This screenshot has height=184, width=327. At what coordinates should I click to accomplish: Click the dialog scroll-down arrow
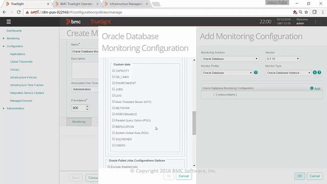tap(194, 166)
